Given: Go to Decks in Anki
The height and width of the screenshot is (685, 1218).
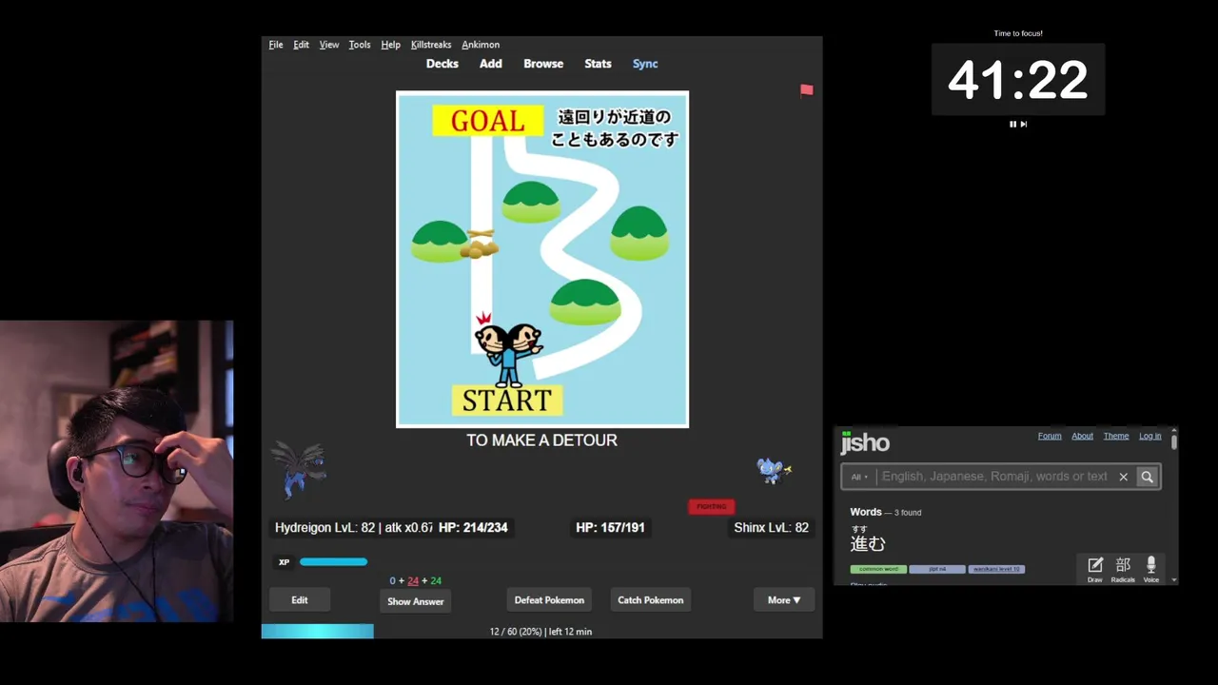Looking at the screenshot, I should (x=442, y=64).
